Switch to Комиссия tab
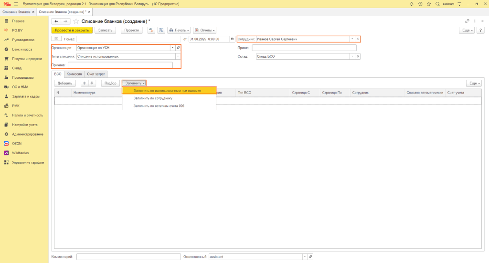 click(74, 74)
